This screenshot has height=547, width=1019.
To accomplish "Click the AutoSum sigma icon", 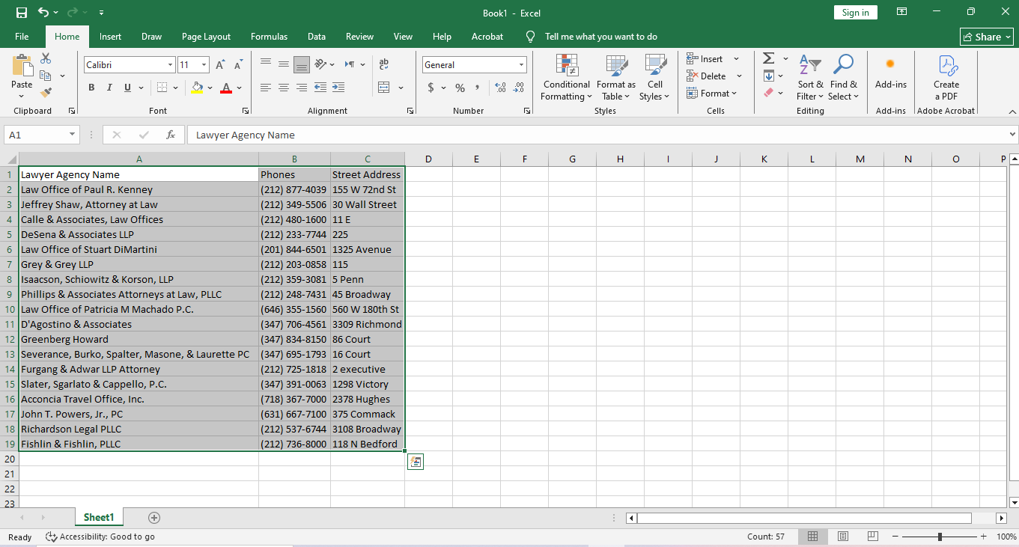I will click(x=768, y=58).
